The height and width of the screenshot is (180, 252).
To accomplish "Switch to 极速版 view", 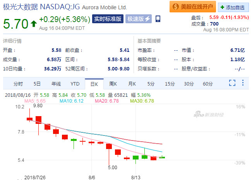I will (139, 19).
